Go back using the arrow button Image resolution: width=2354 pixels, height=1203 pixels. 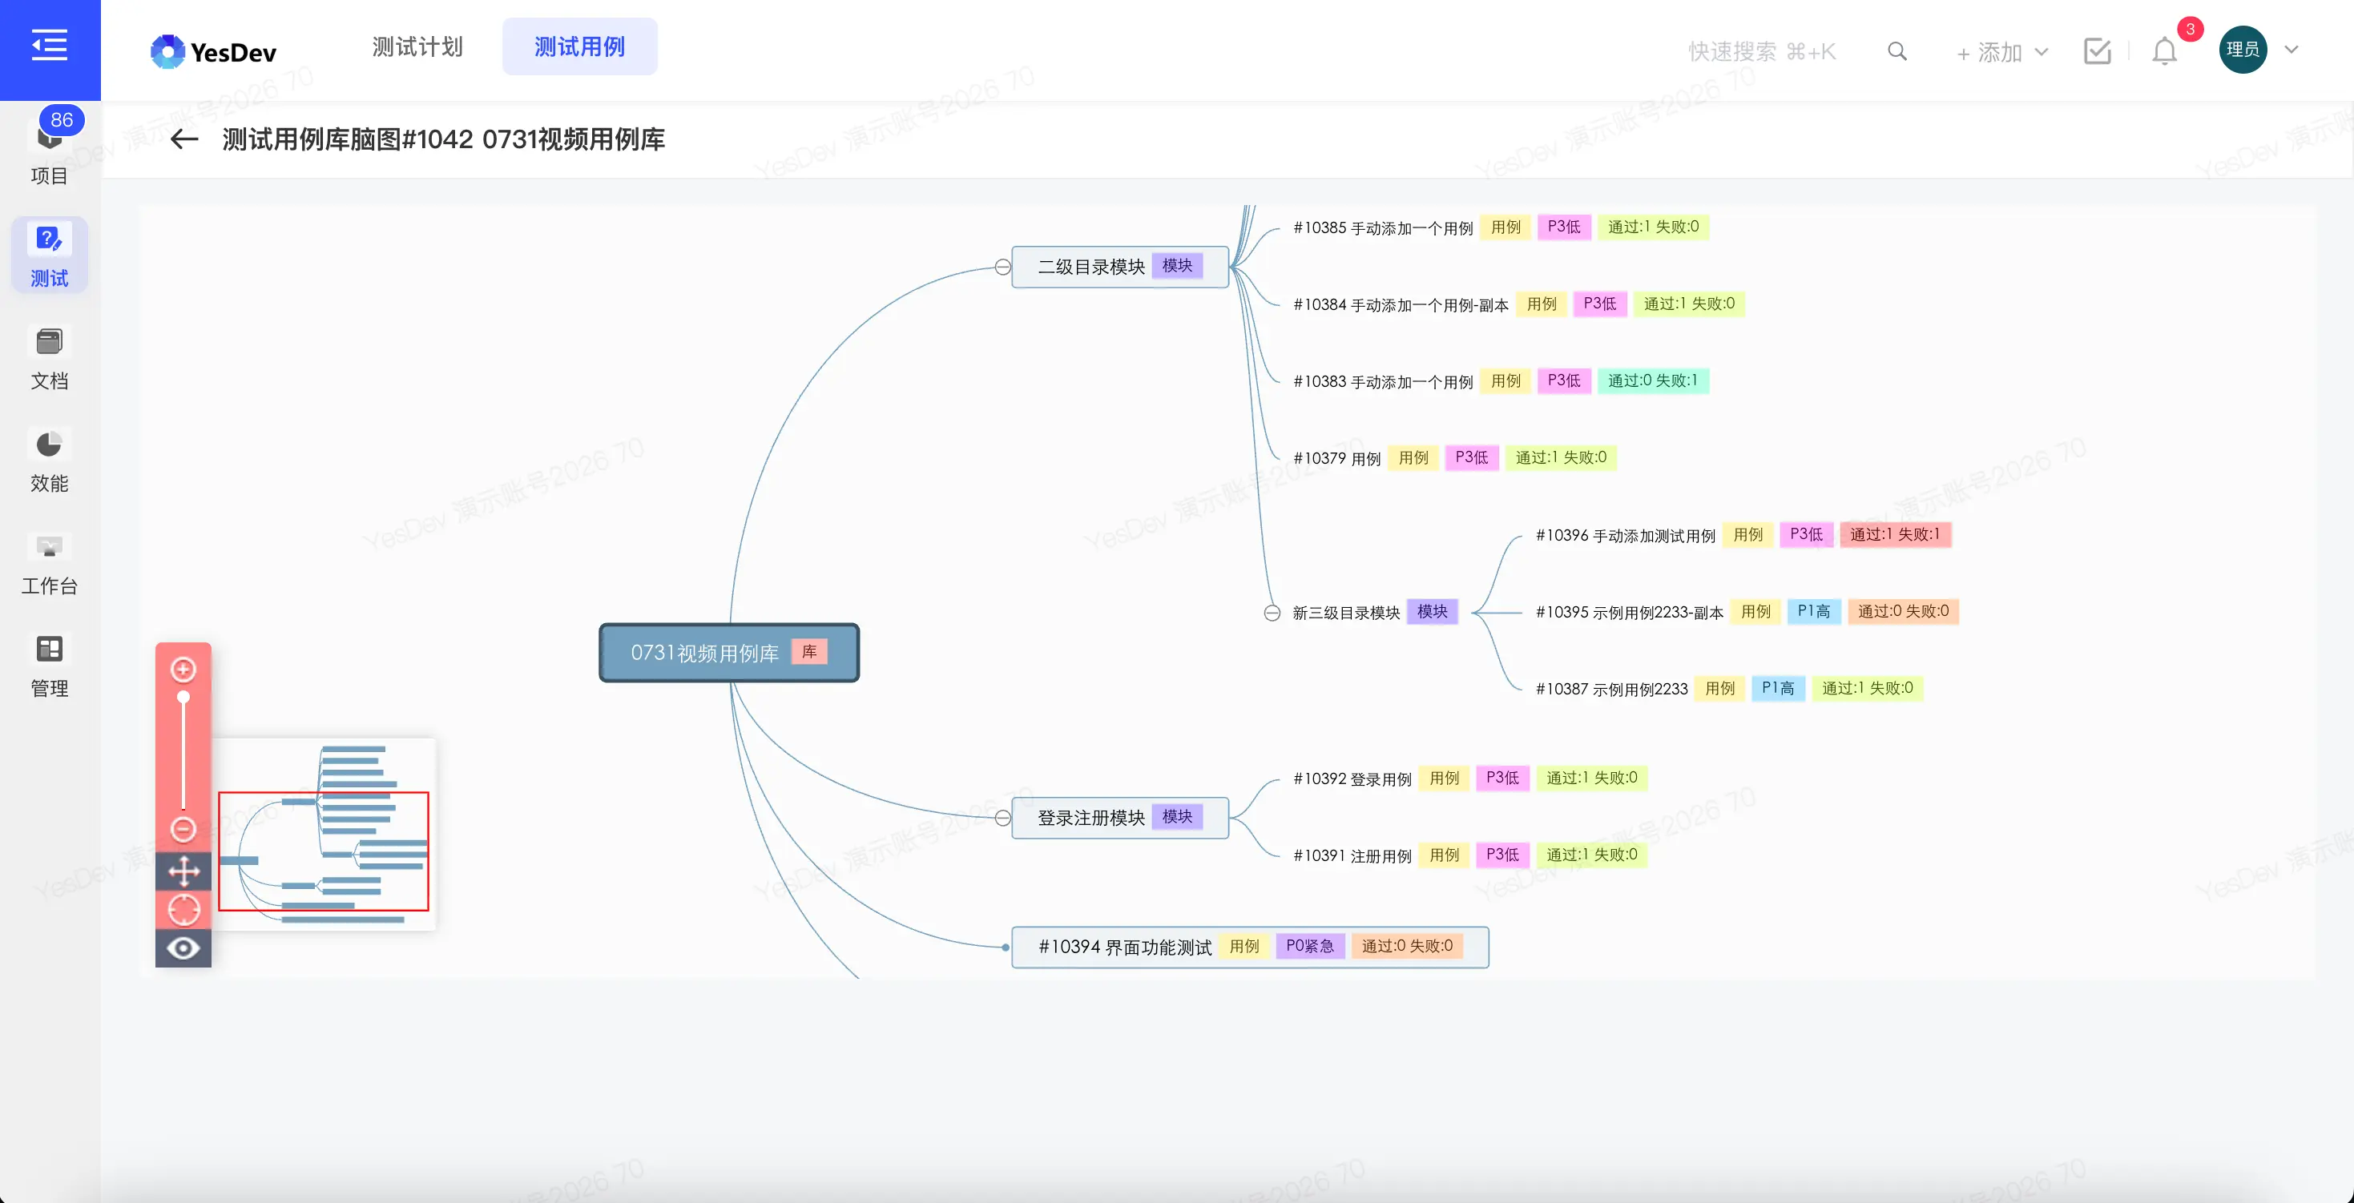tap(183, 139)
